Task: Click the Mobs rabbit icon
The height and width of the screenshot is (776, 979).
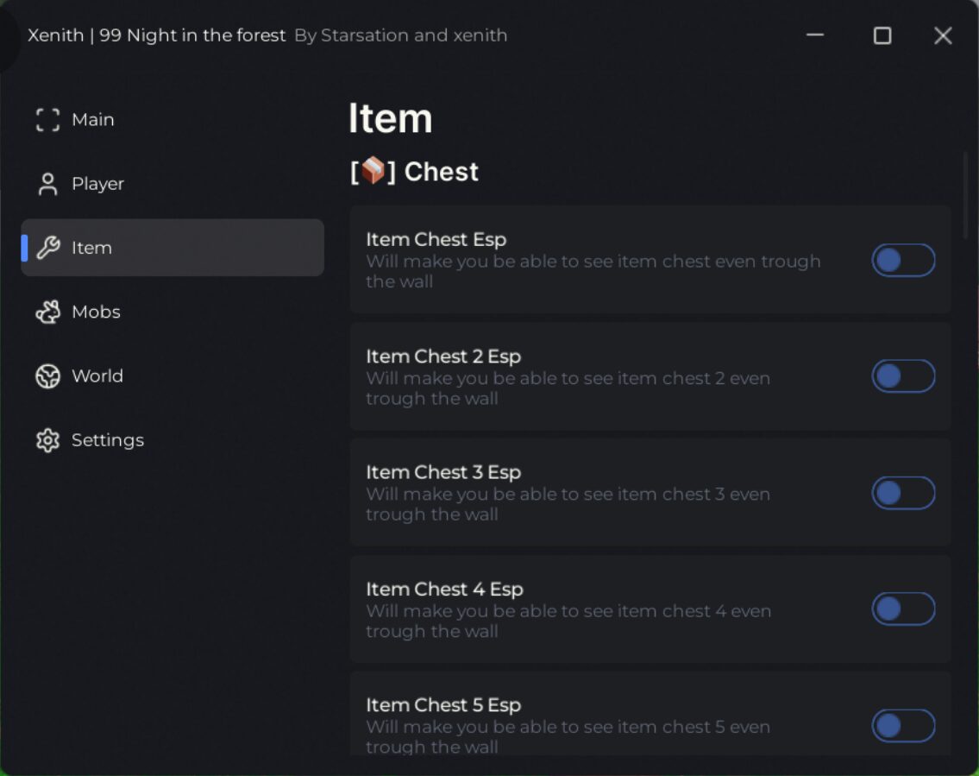Action: click(48, 312)
